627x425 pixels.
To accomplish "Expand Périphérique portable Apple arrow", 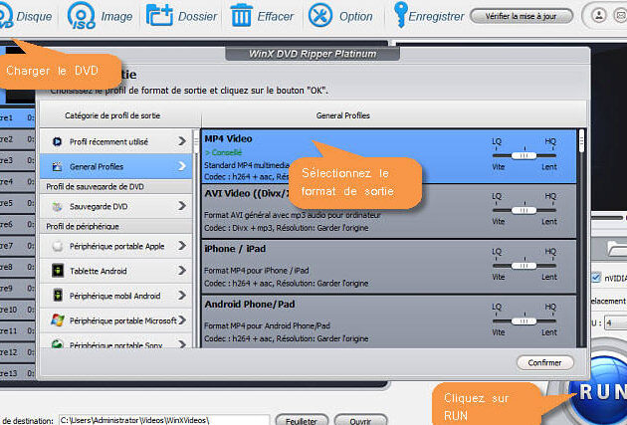I will 182,246.
